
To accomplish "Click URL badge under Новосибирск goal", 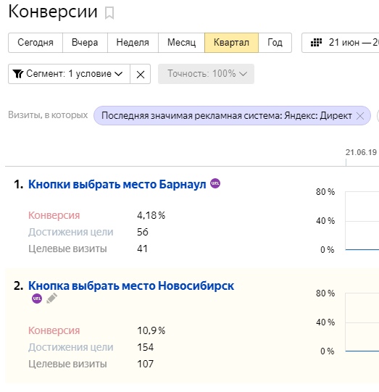I will [x=37, y=299].
